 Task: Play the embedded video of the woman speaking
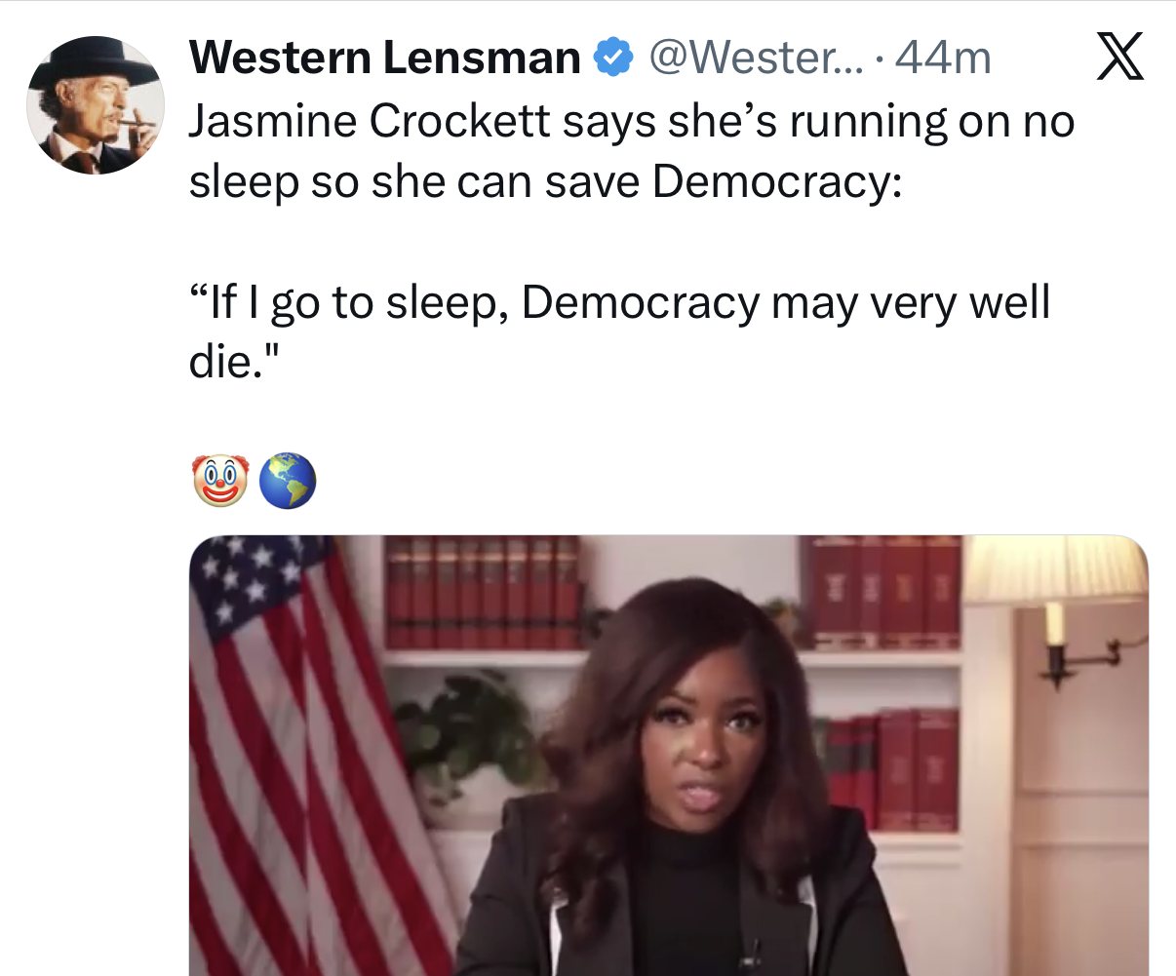[x=669, y=755]
